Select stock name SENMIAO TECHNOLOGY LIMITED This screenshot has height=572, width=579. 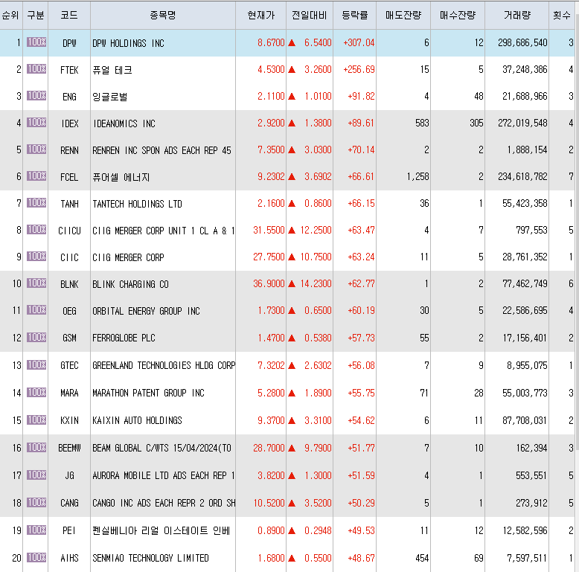click(150, 558)
